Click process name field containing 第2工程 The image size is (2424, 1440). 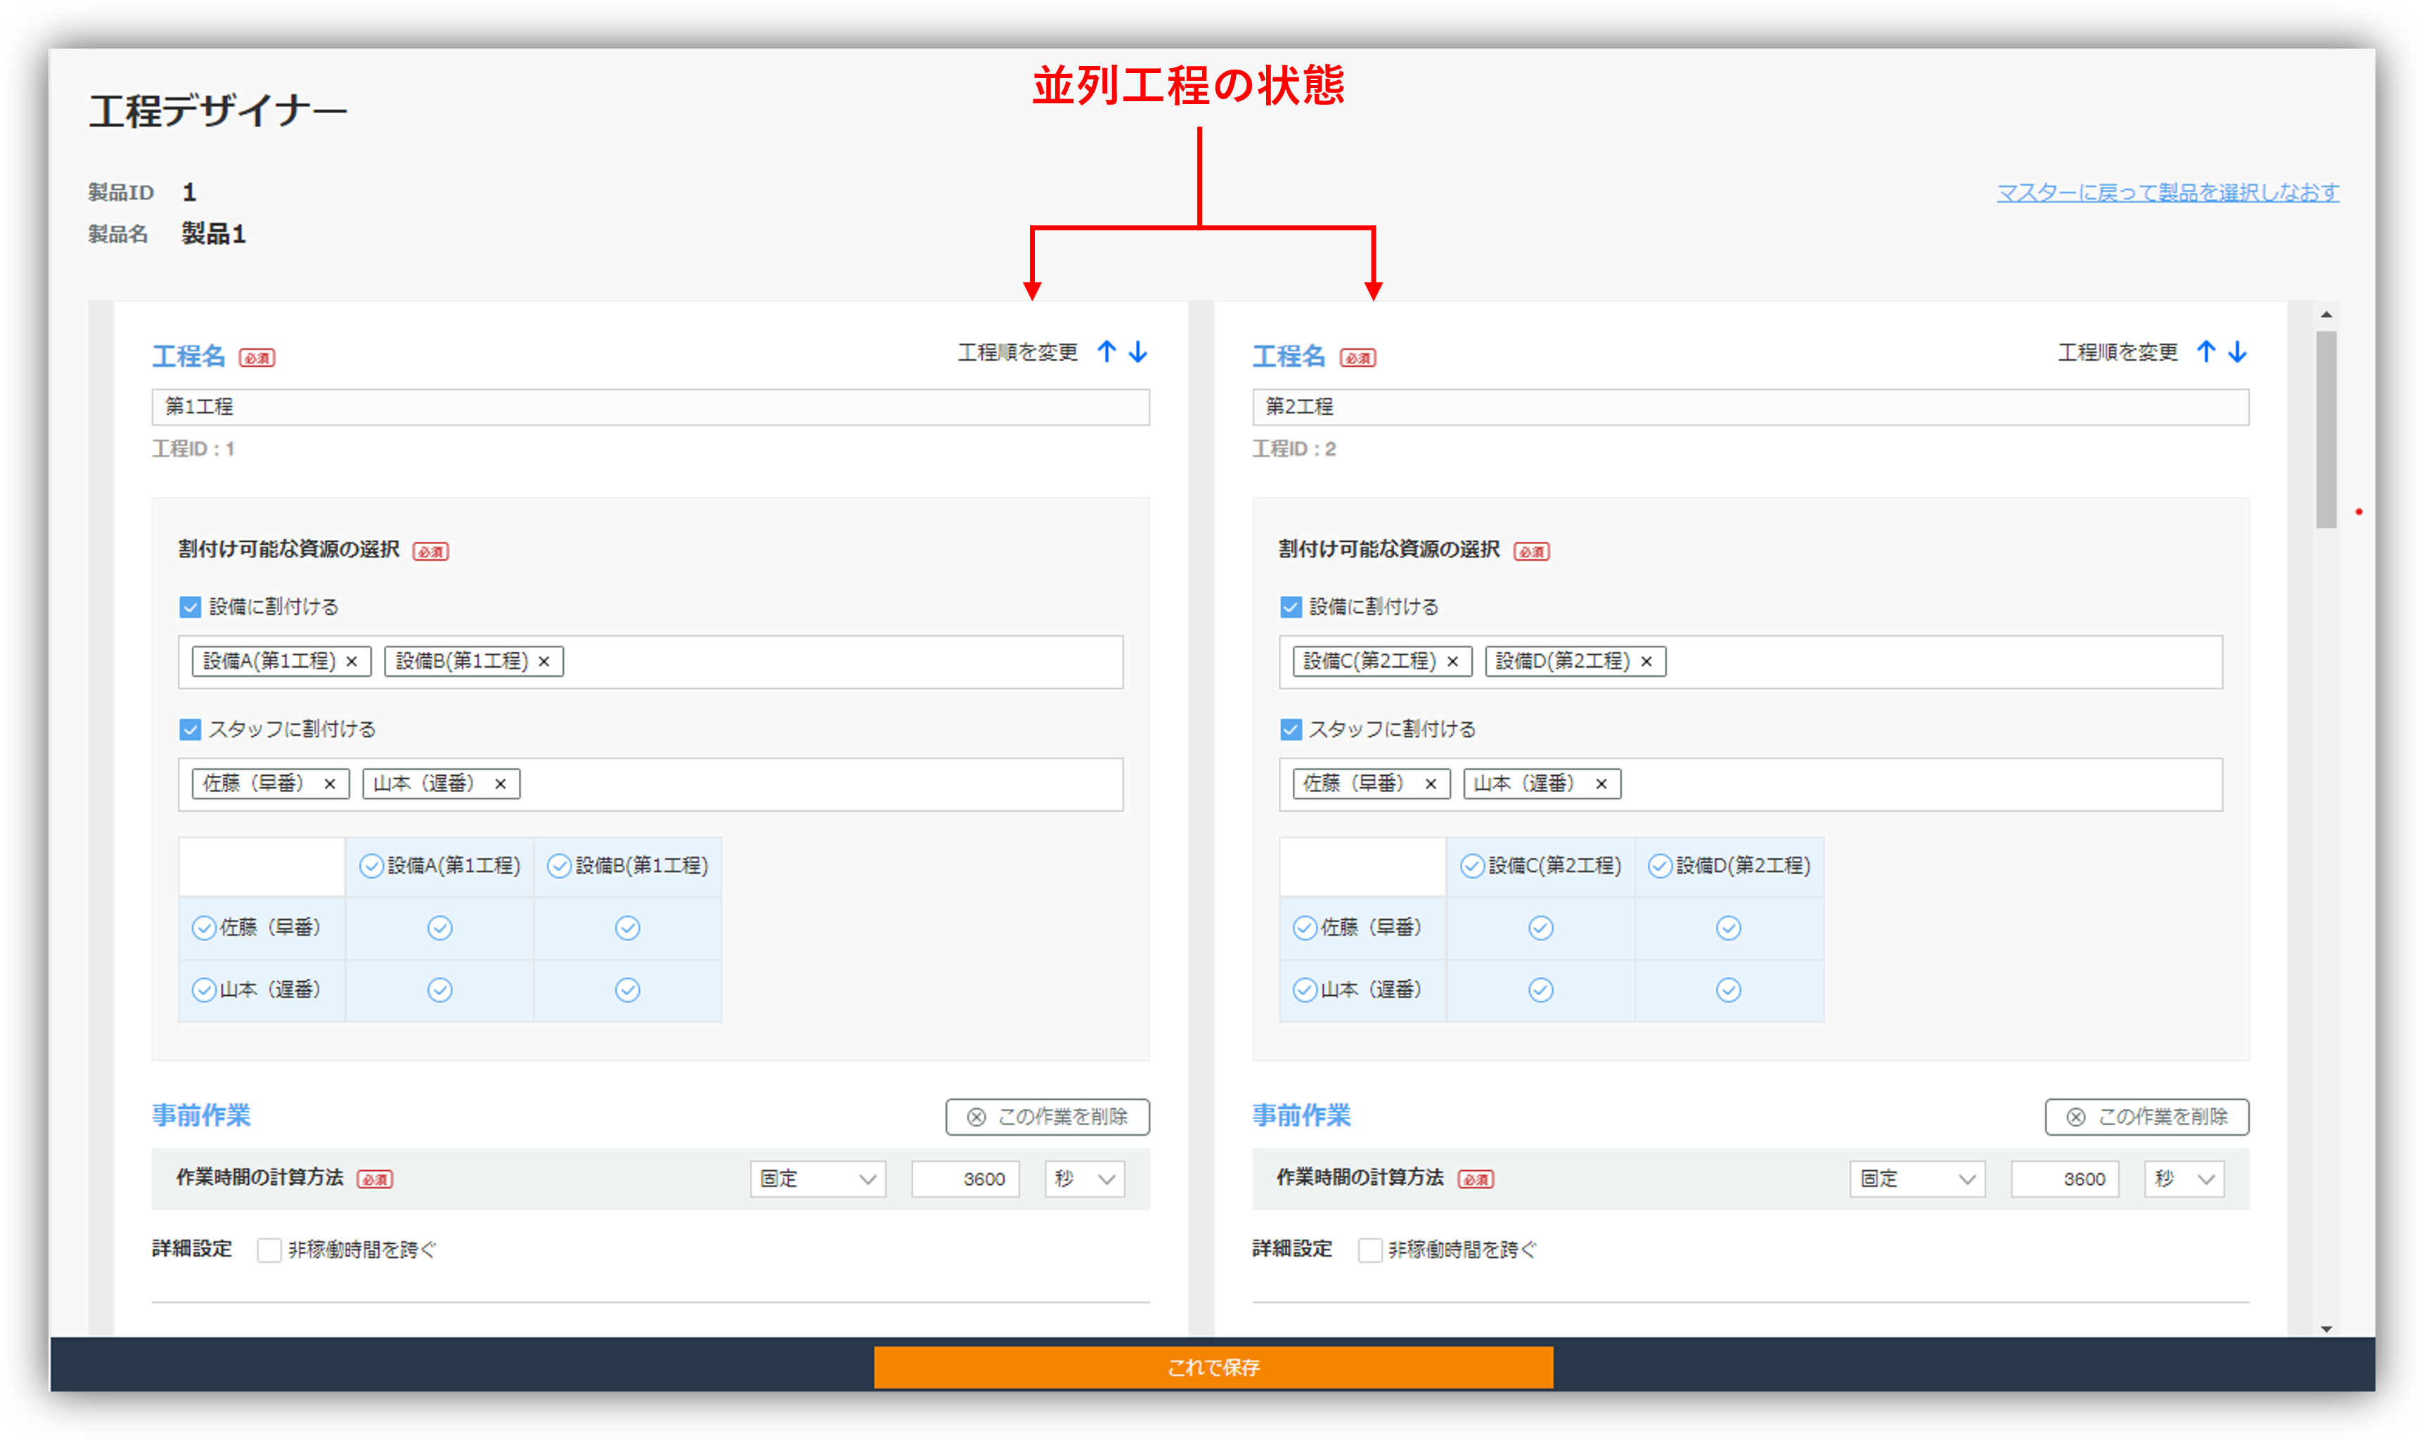click(1750, 407)
